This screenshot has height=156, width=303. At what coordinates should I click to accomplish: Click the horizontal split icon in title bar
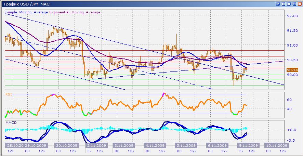(x=289, y=4)
